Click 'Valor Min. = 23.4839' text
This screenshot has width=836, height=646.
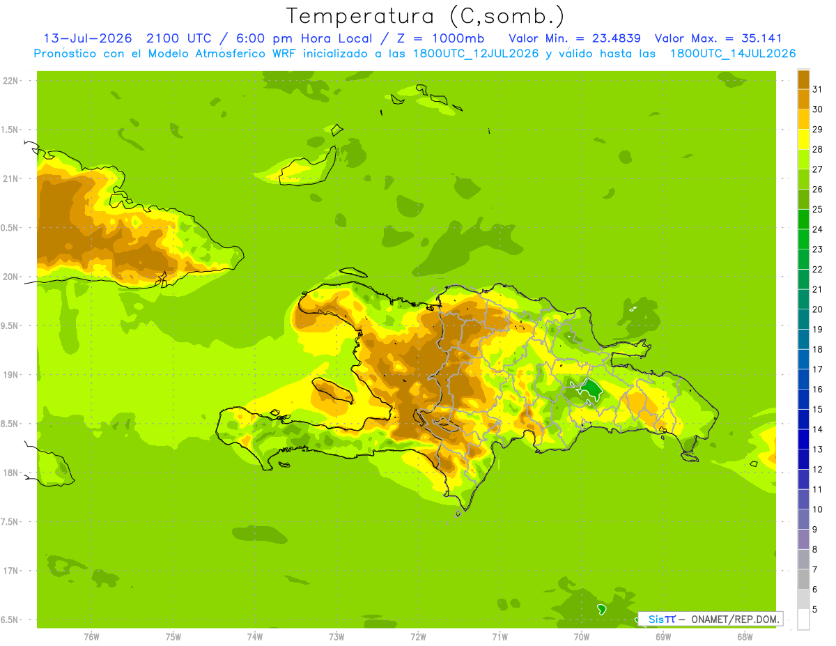(x=575, y=38)
